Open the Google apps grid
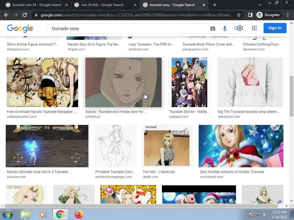Screen dimensions: 294x220 point(254,28)
